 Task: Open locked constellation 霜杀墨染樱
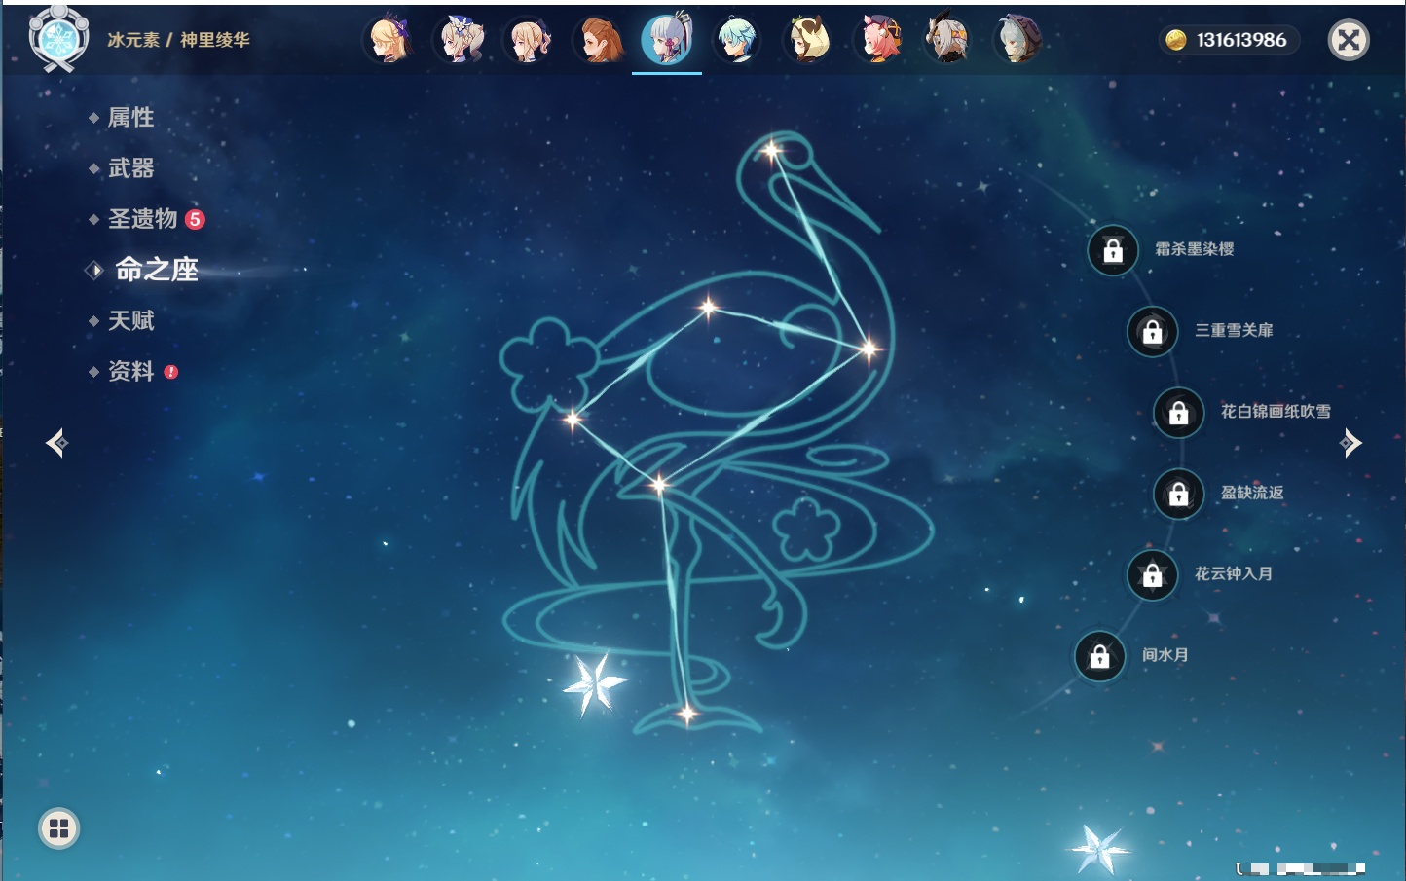tap(1113, 250)
